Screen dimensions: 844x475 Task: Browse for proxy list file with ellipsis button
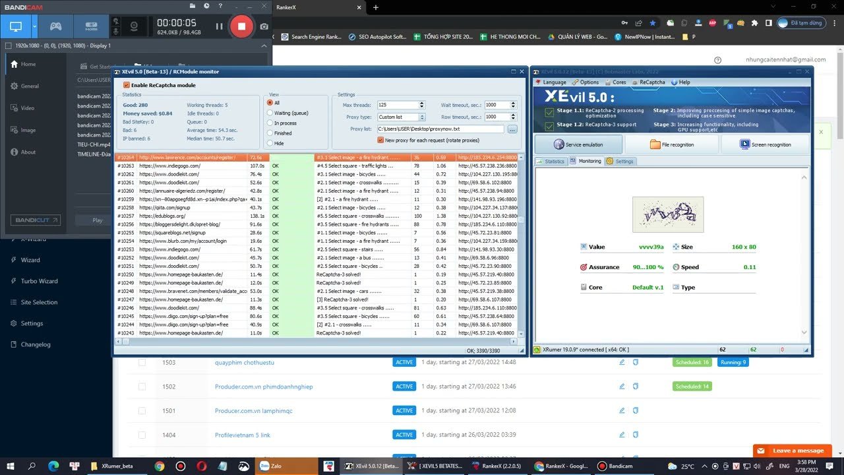pyautogui.click(x=512, y=129)
